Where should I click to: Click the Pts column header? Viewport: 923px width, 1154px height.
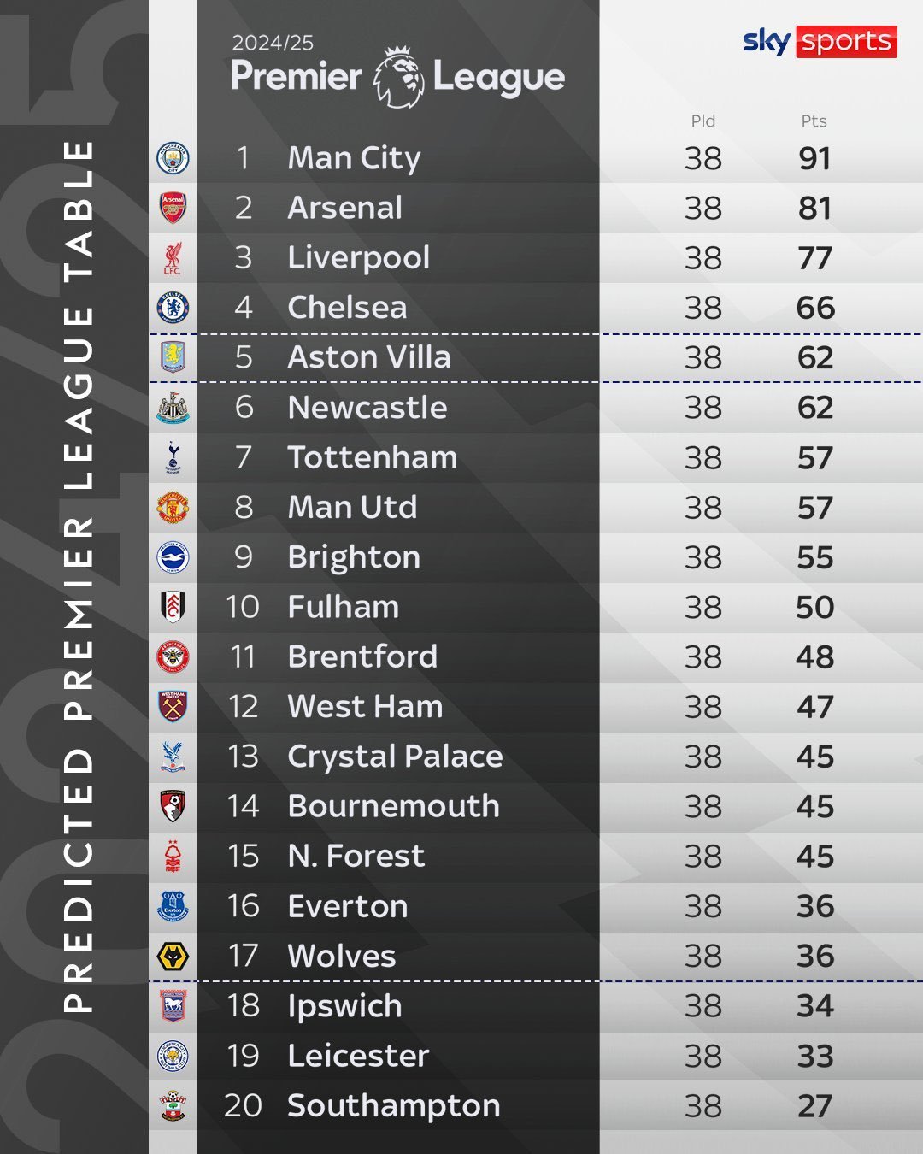pyautogui.click(x=814, y=121)
